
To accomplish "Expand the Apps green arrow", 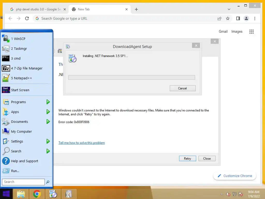I will (48, 112).
